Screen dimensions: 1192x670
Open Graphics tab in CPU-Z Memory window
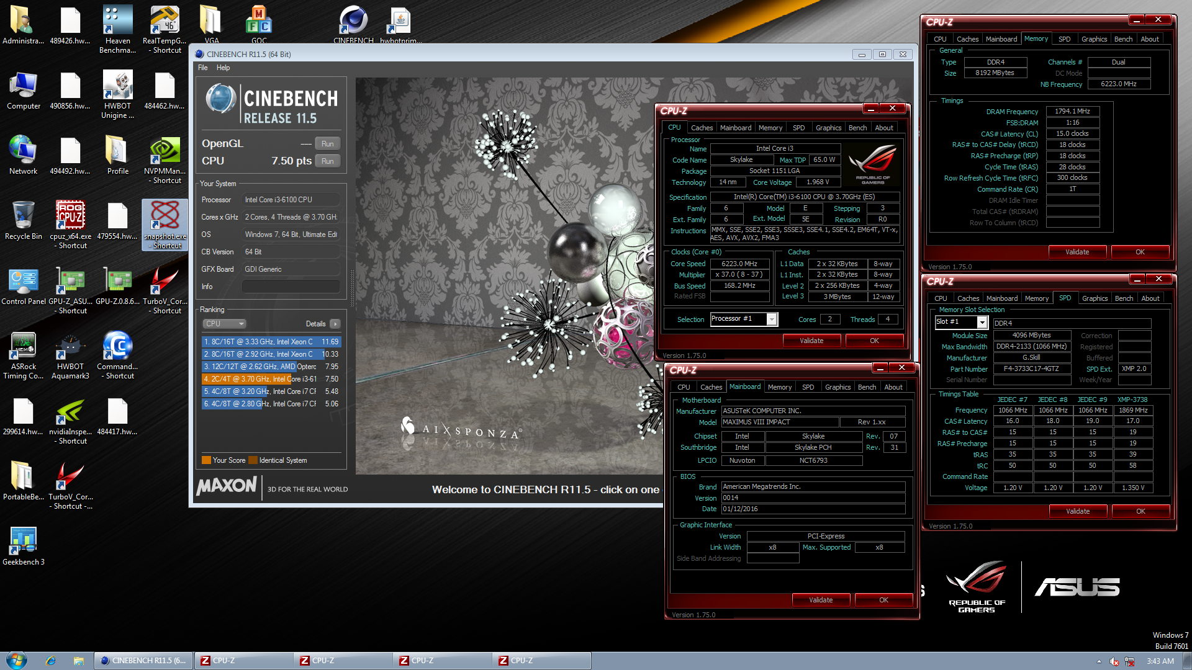pyautogui.click(x=1094, y=39)
